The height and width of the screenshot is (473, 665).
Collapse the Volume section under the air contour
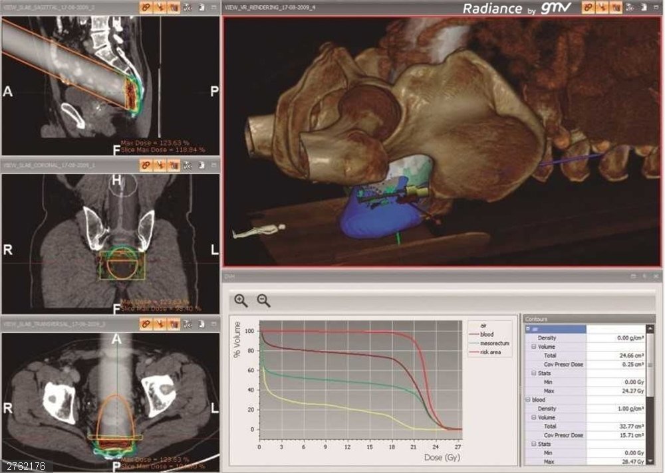click(x=533, y=347)
